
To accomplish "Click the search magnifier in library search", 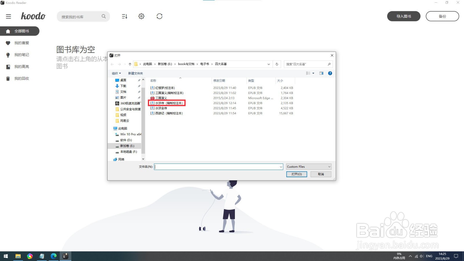I will tap(104, 17).
